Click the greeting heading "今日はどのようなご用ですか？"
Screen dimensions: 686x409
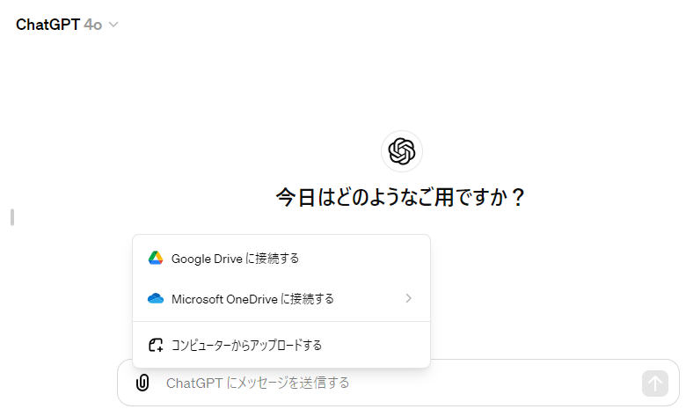tap(401, 196)
